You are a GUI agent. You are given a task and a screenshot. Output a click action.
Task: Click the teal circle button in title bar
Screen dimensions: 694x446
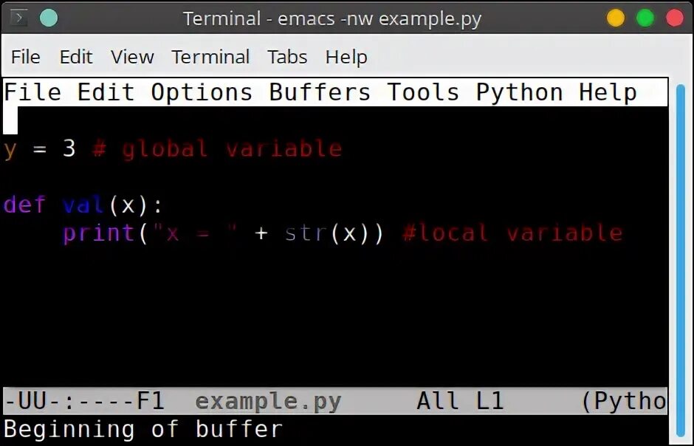tap(48, 18)
